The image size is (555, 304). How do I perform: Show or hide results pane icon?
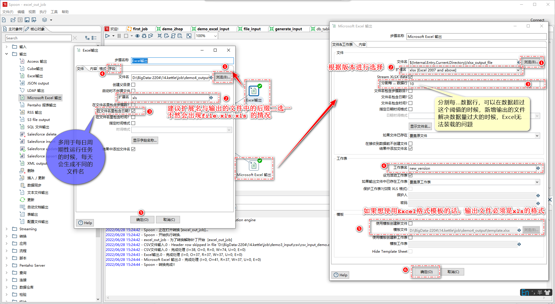pos(189,36)
